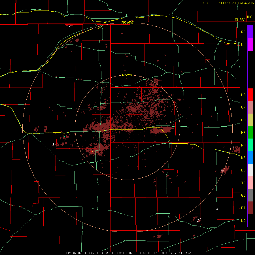Click the [CLAS] units label
This screenshot has height=255, width=255.
click(239, 20)
